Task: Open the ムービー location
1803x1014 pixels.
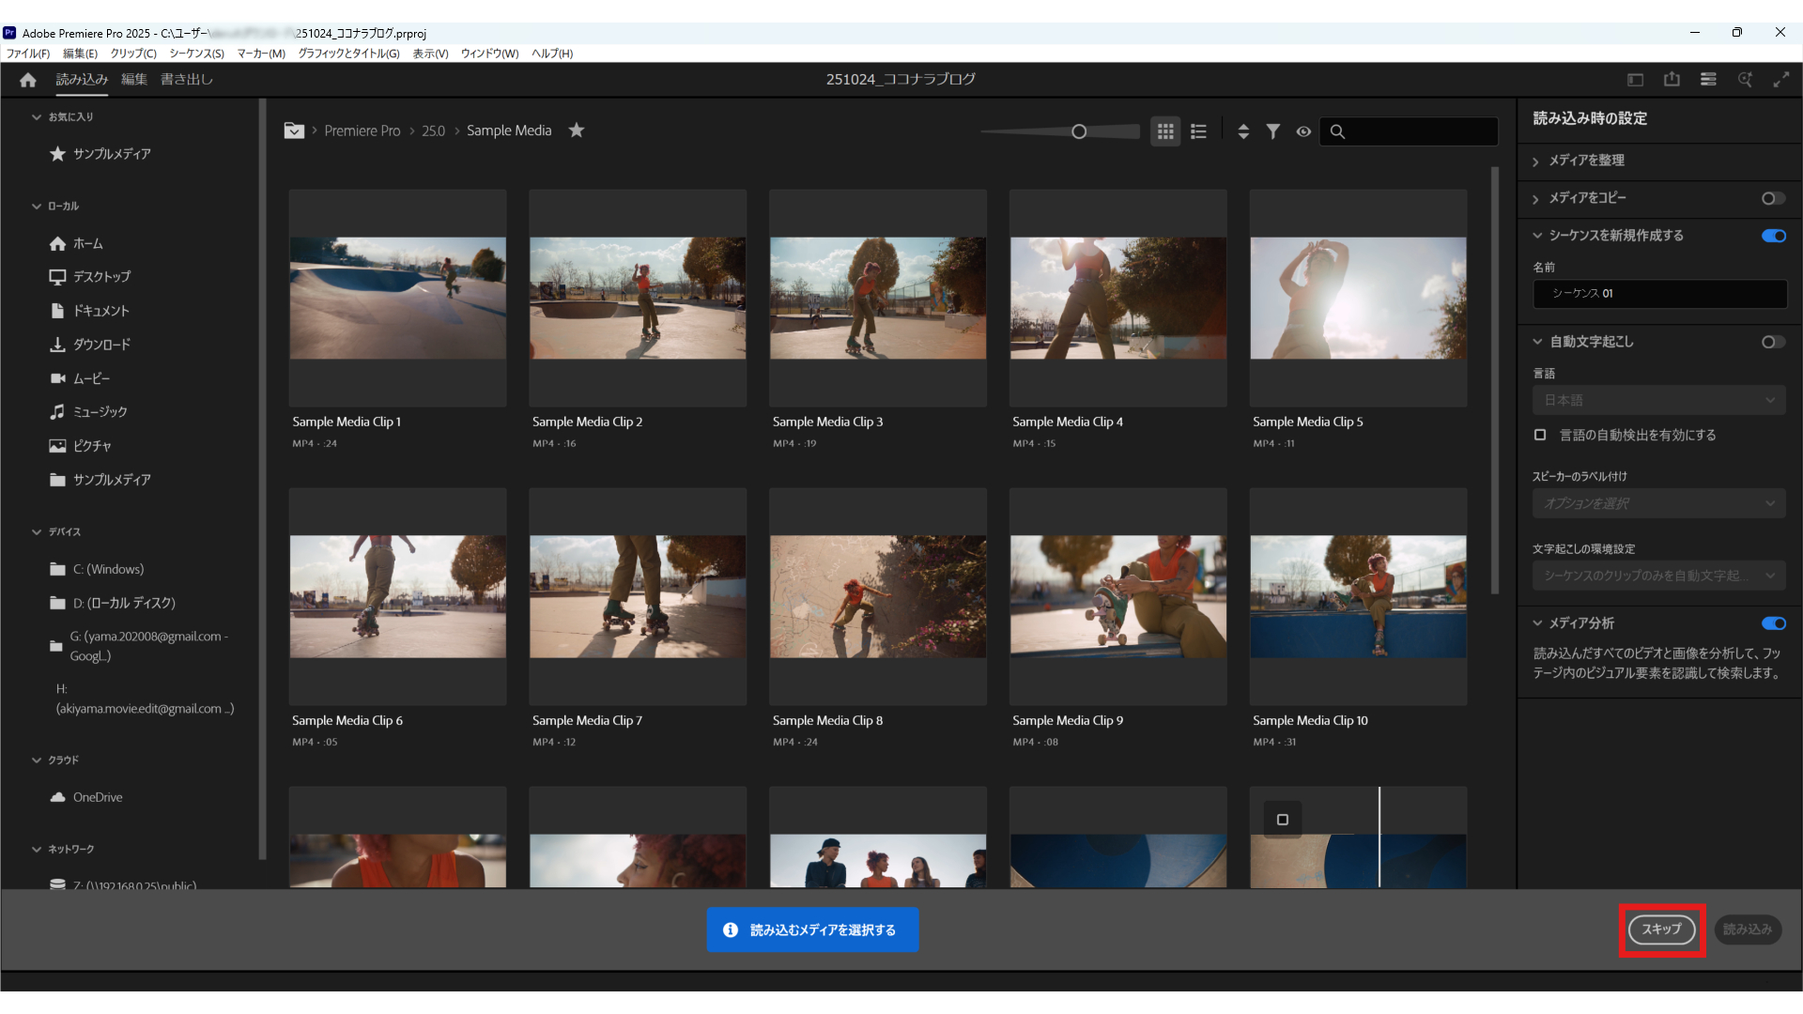Action: click(80, 378)
